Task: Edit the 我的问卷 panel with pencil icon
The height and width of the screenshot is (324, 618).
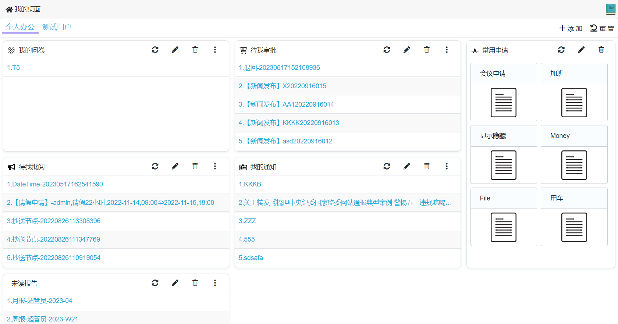Action: coord(175,50)
